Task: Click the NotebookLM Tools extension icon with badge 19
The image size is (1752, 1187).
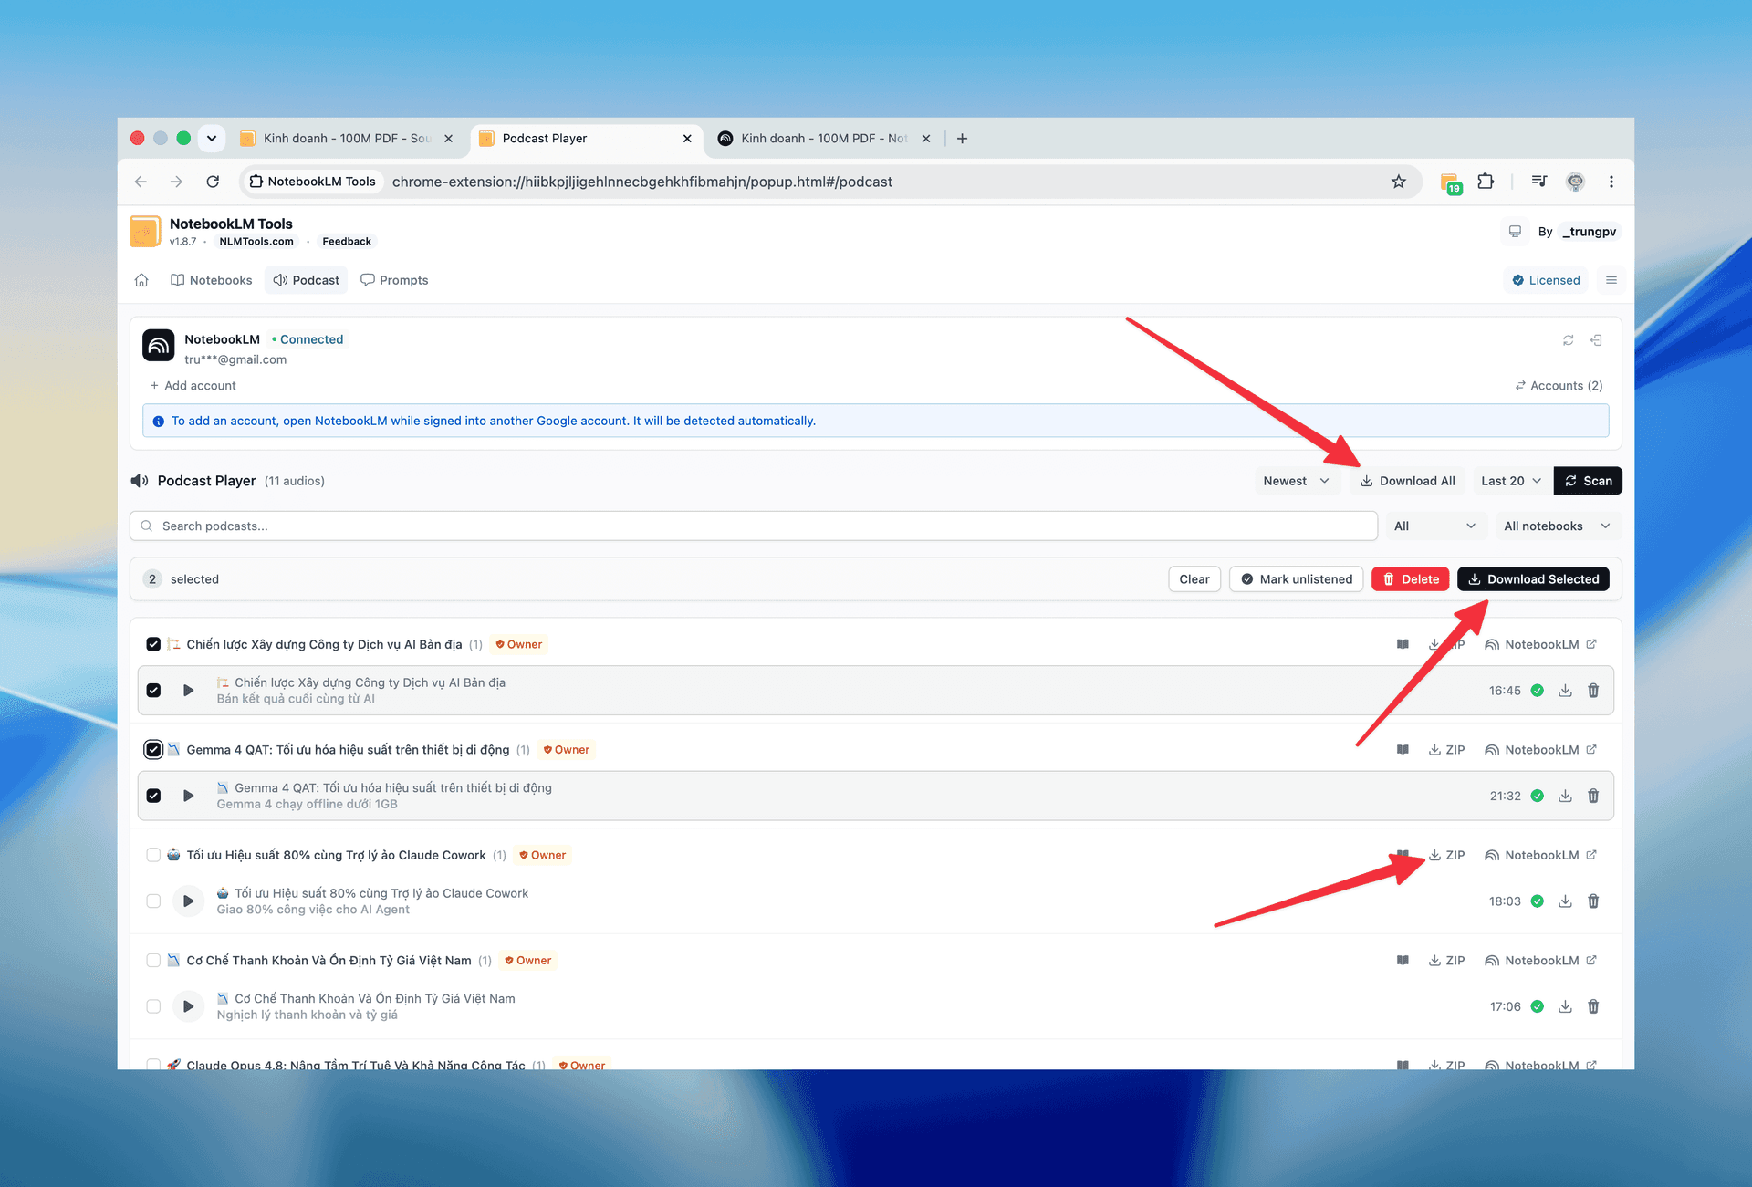Action: point(1450,182)
